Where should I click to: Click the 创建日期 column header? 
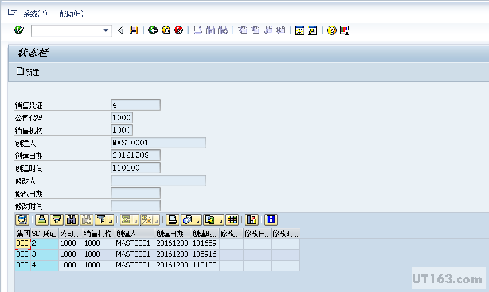[x=172, y=234]
